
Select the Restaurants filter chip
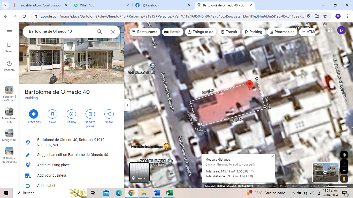pyautogui.click(x=145, y=32)
